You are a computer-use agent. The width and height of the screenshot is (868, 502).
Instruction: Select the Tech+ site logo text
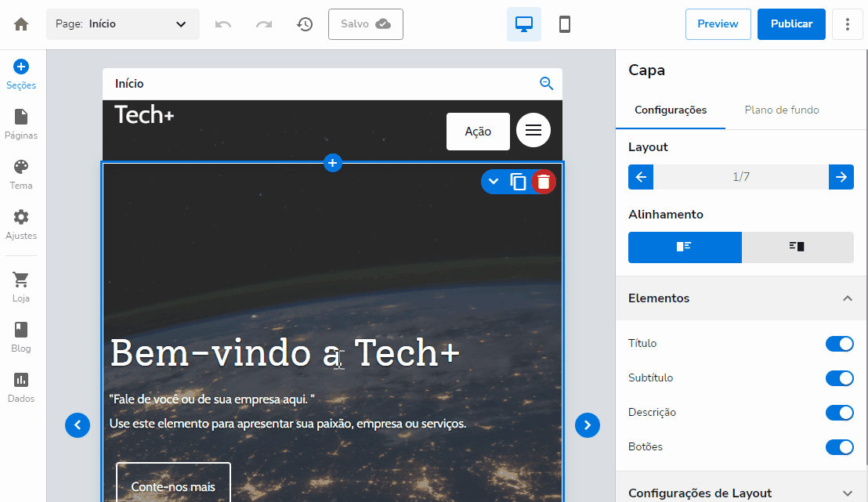[x=144, y=115]
